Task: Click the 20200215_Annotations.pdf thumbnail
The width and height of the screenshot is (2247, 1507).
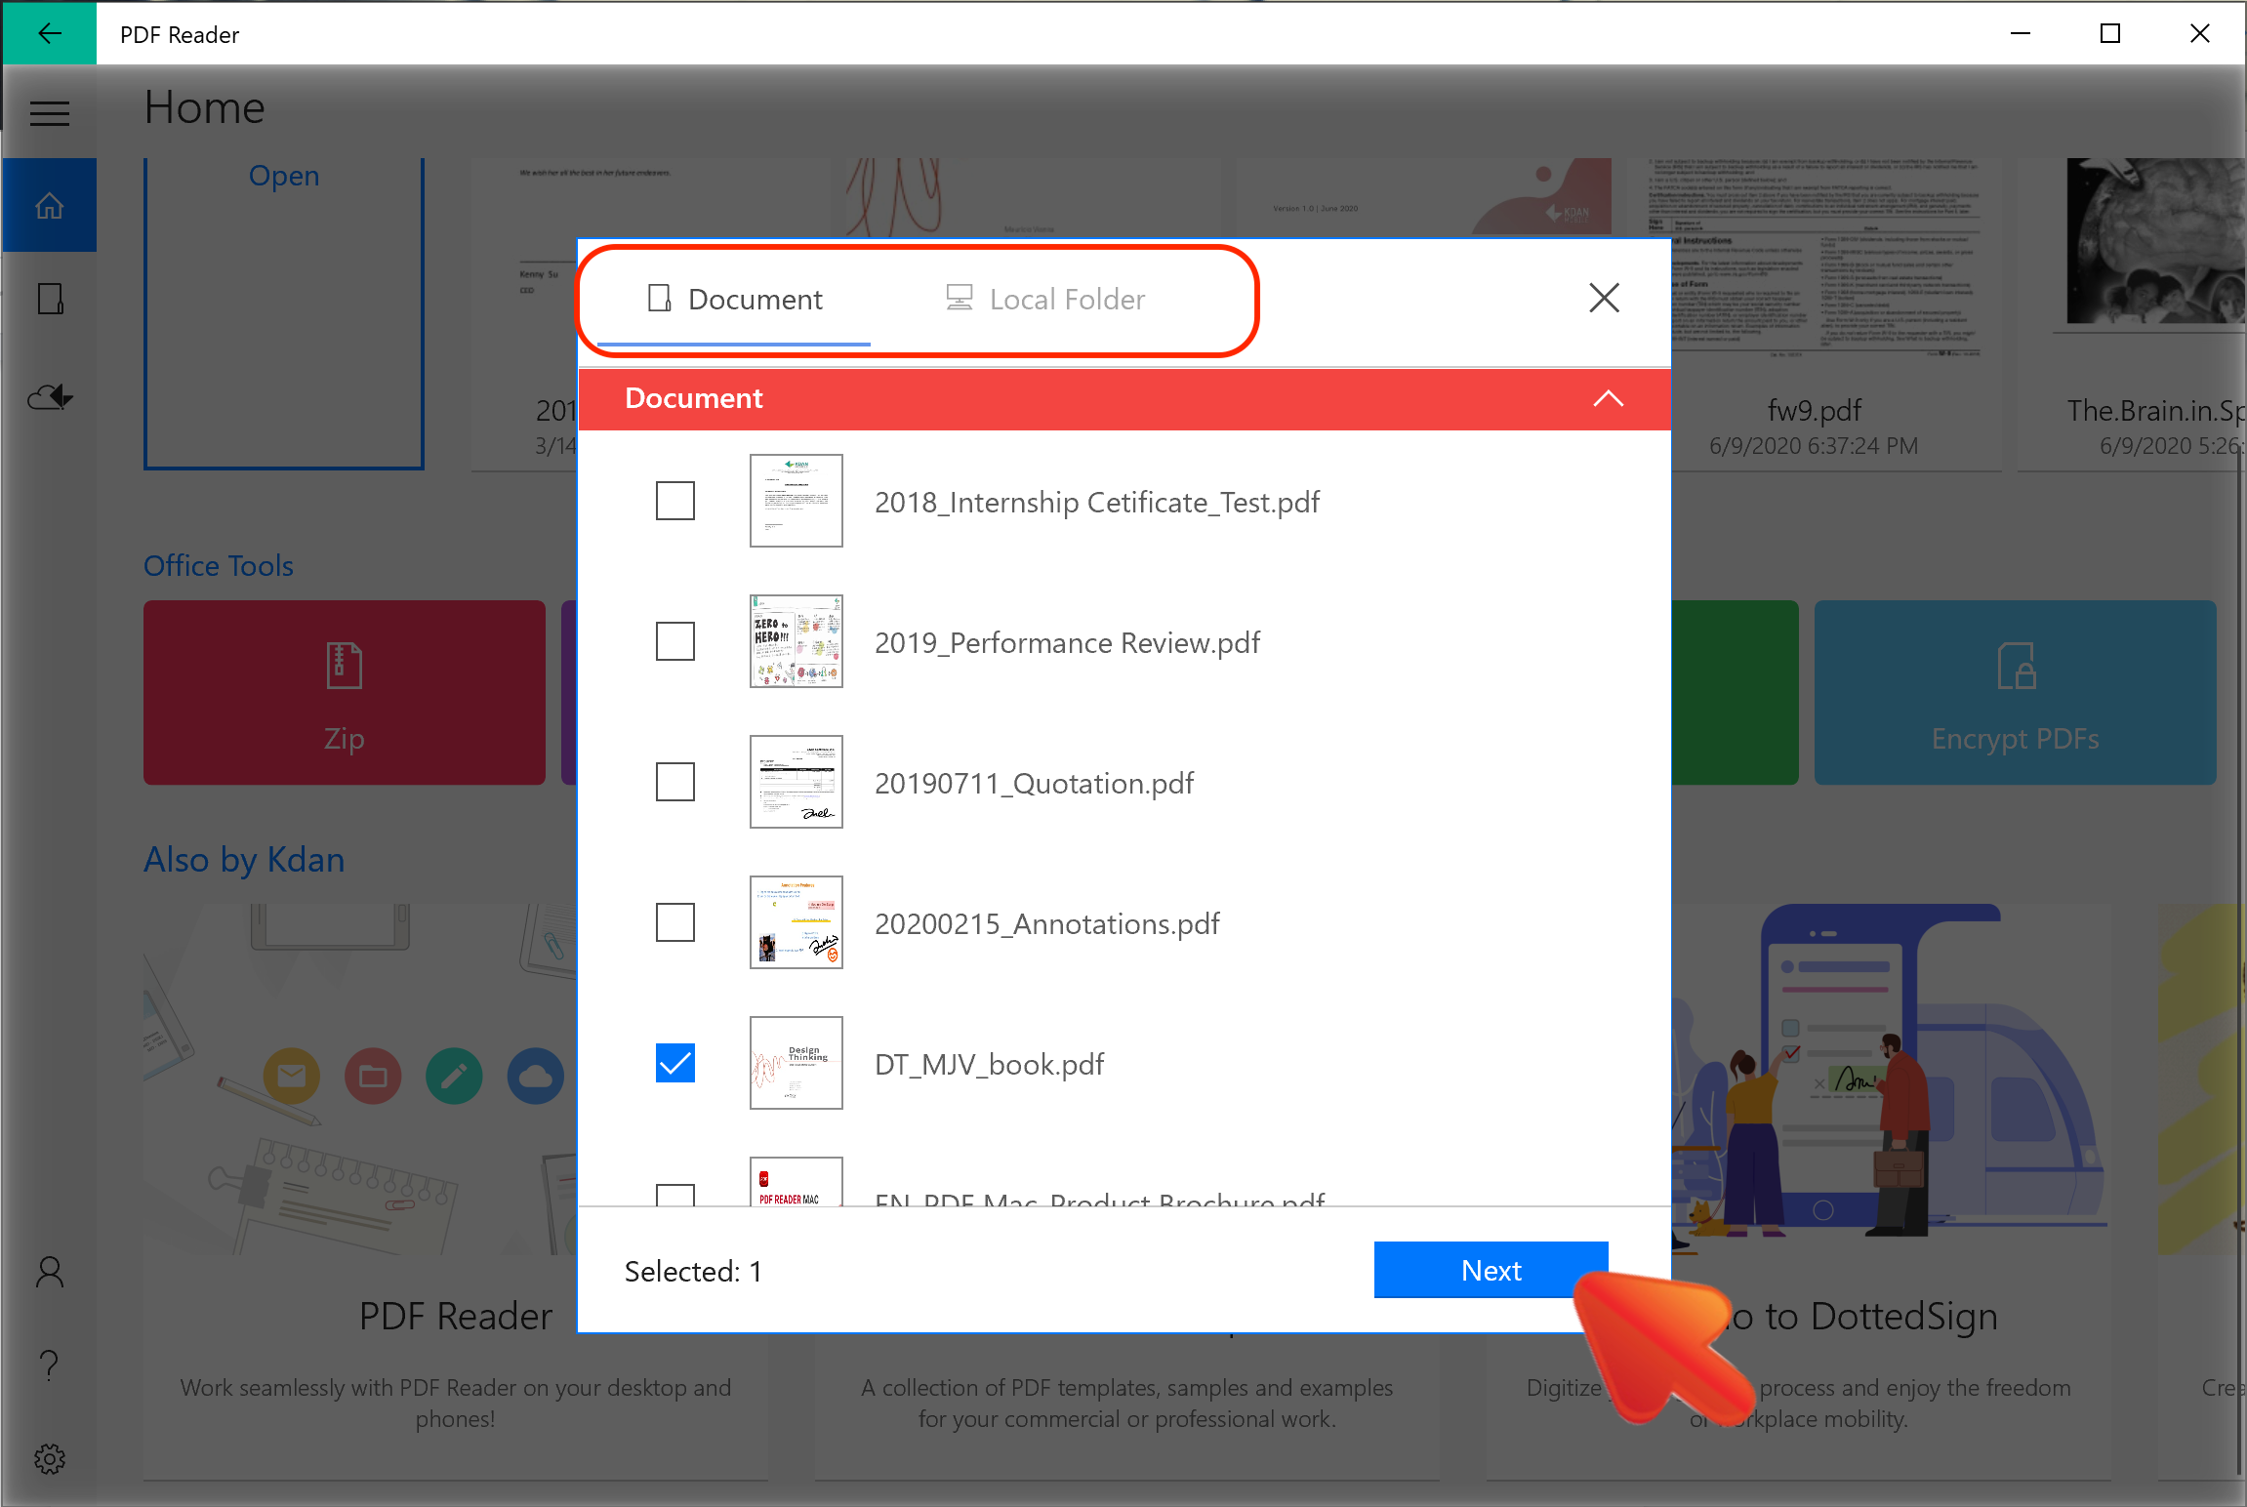Action: pyautogui.click(x=796, y=922)
